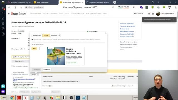
Task: Open the history clock in the sidebar
Action: 3,13
